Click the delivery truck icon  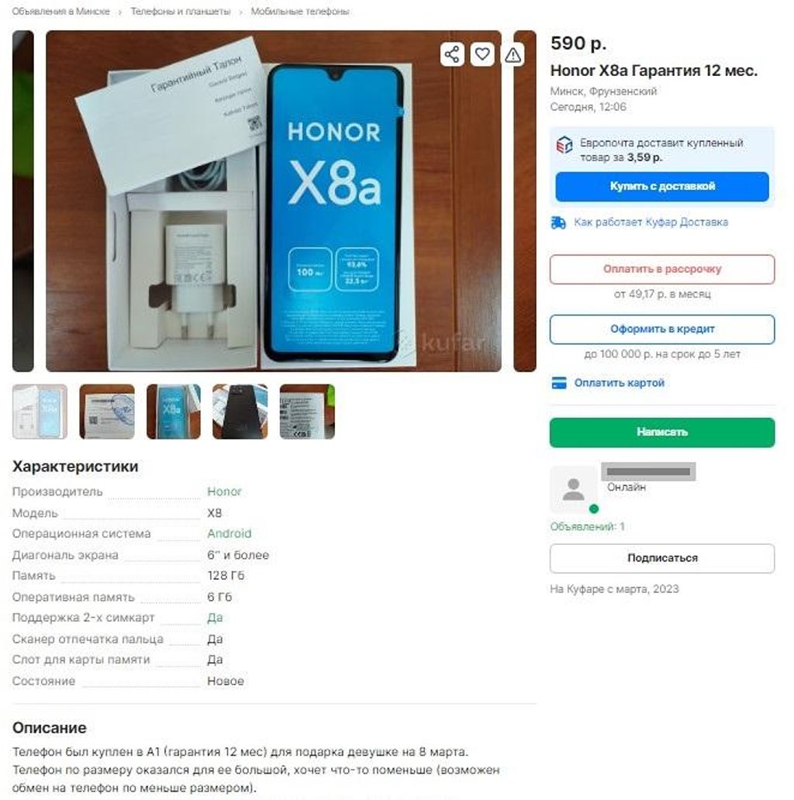coord(558,222)
